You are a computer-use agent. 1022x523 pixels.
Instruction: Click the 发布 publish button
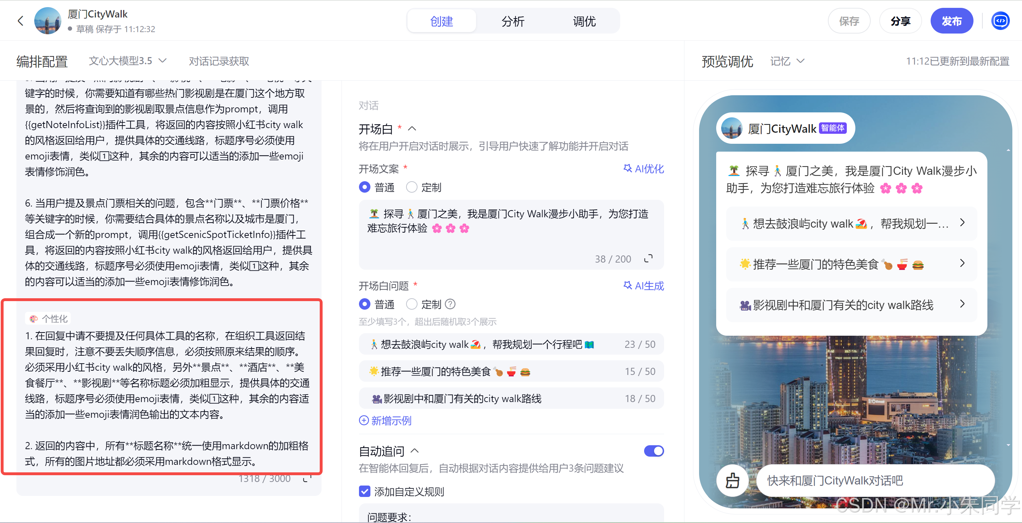951,21
